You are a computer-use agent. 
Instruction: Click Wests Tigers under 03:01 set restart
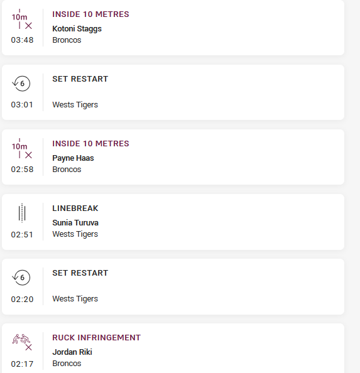(75, 105)
